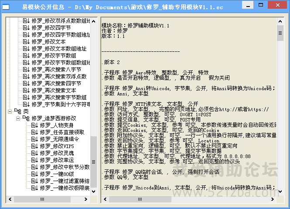
Task: Click the icon beside 修罗_修改幸运
Action: (34, 160)
